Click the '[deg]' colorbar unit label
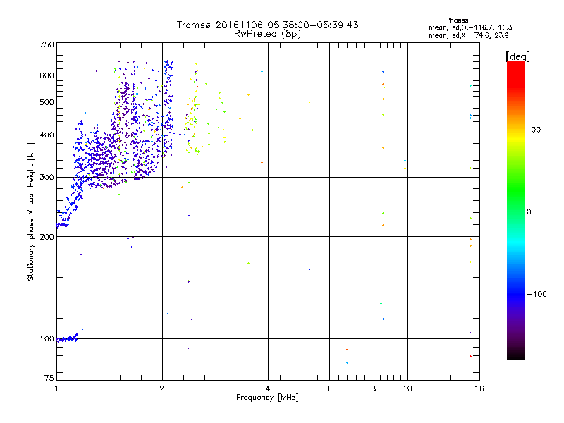The image size is (564, 423). (517, 56)
